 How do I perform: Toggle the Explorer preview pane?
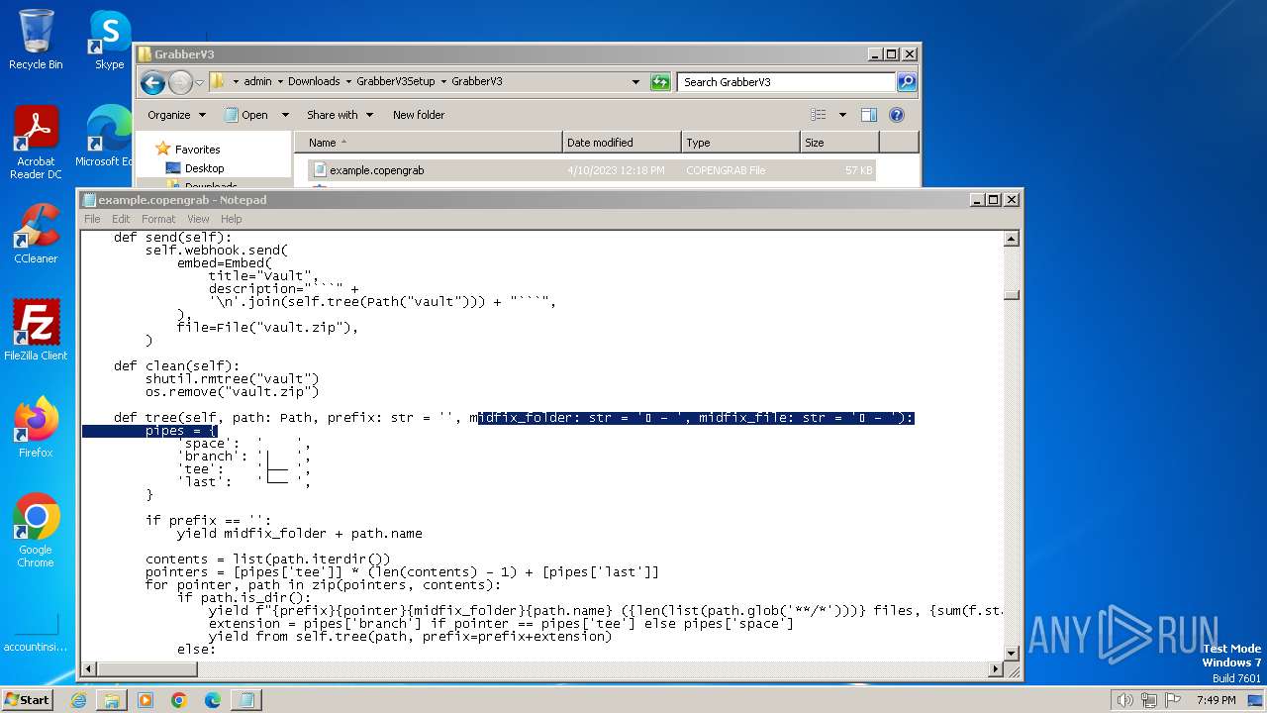click(x=868, y=115)
